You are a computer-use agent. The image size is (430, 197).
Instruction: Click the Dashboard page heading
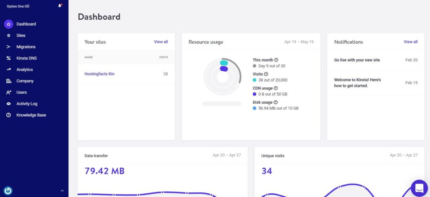tap(99, 17)
